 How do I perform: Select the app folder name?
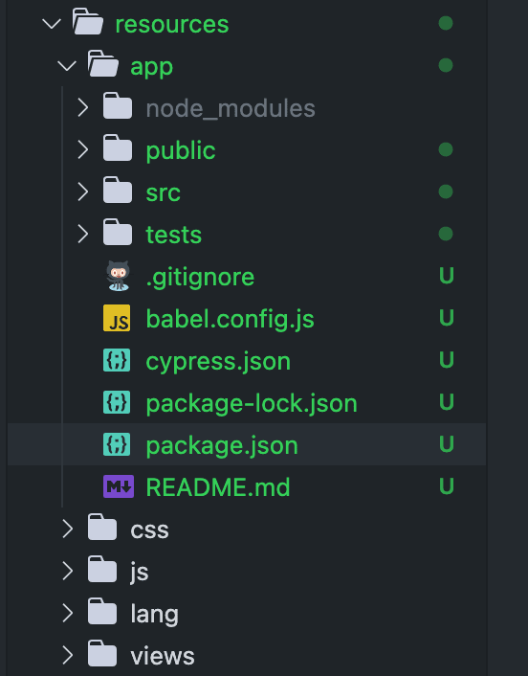coord(151,68)
